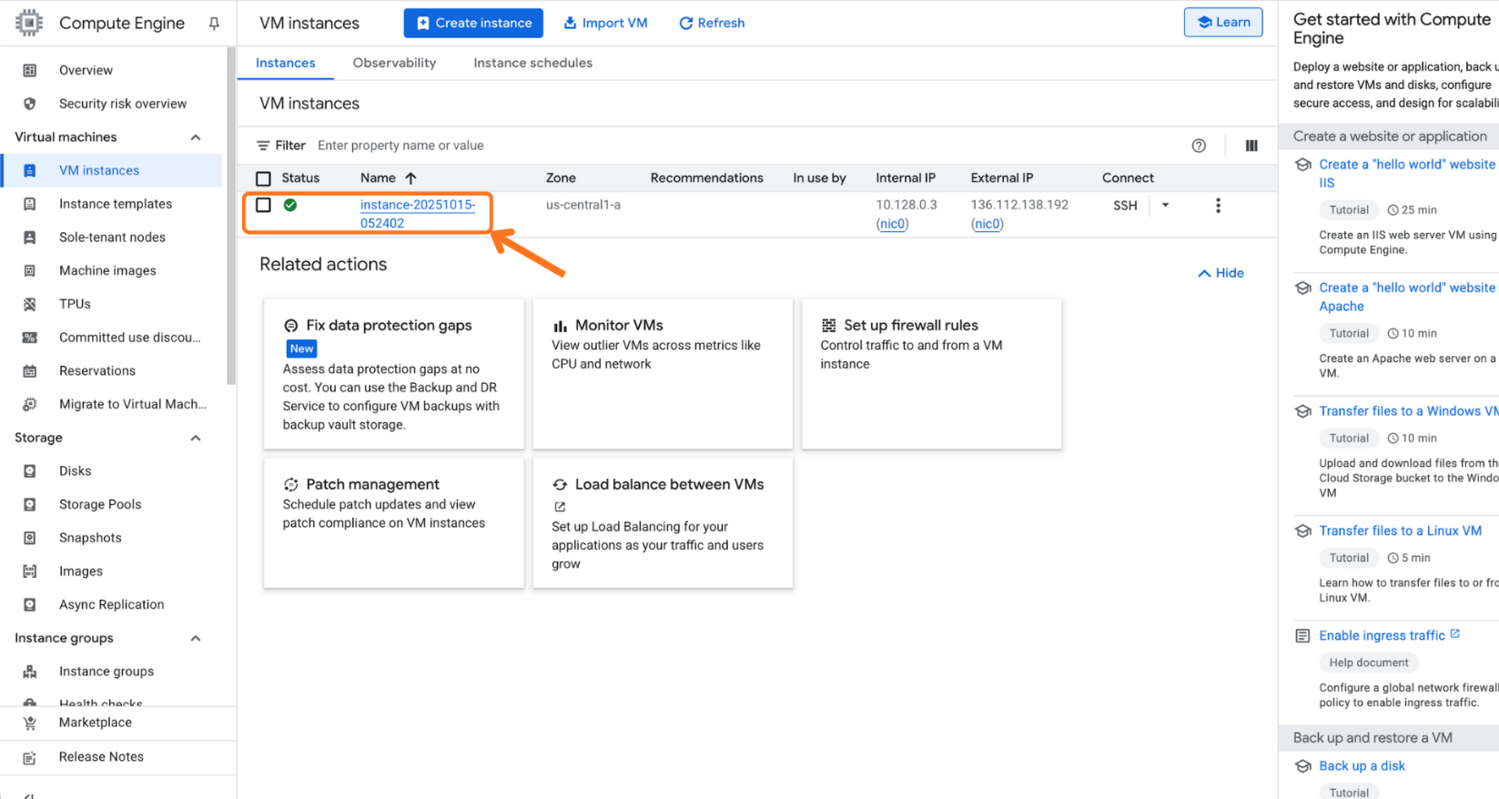Click the External IP nic0 link
1499x799 pixels.
987,224
